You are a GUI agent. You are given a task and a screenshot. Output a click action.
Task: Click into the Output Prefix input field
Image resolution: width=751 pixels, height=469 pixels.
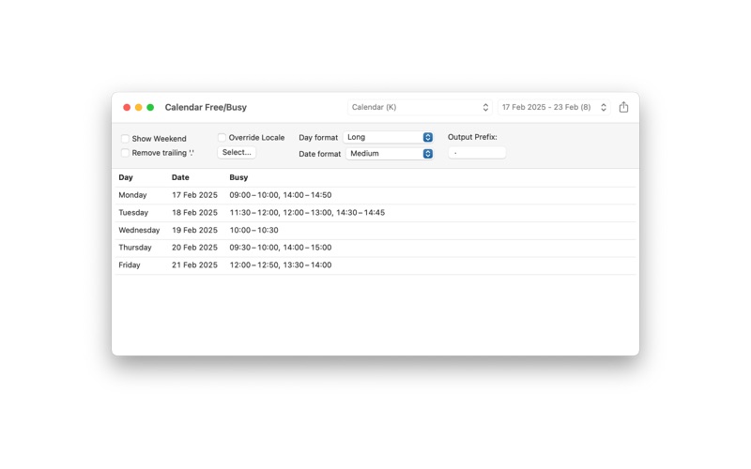point(477,153)
